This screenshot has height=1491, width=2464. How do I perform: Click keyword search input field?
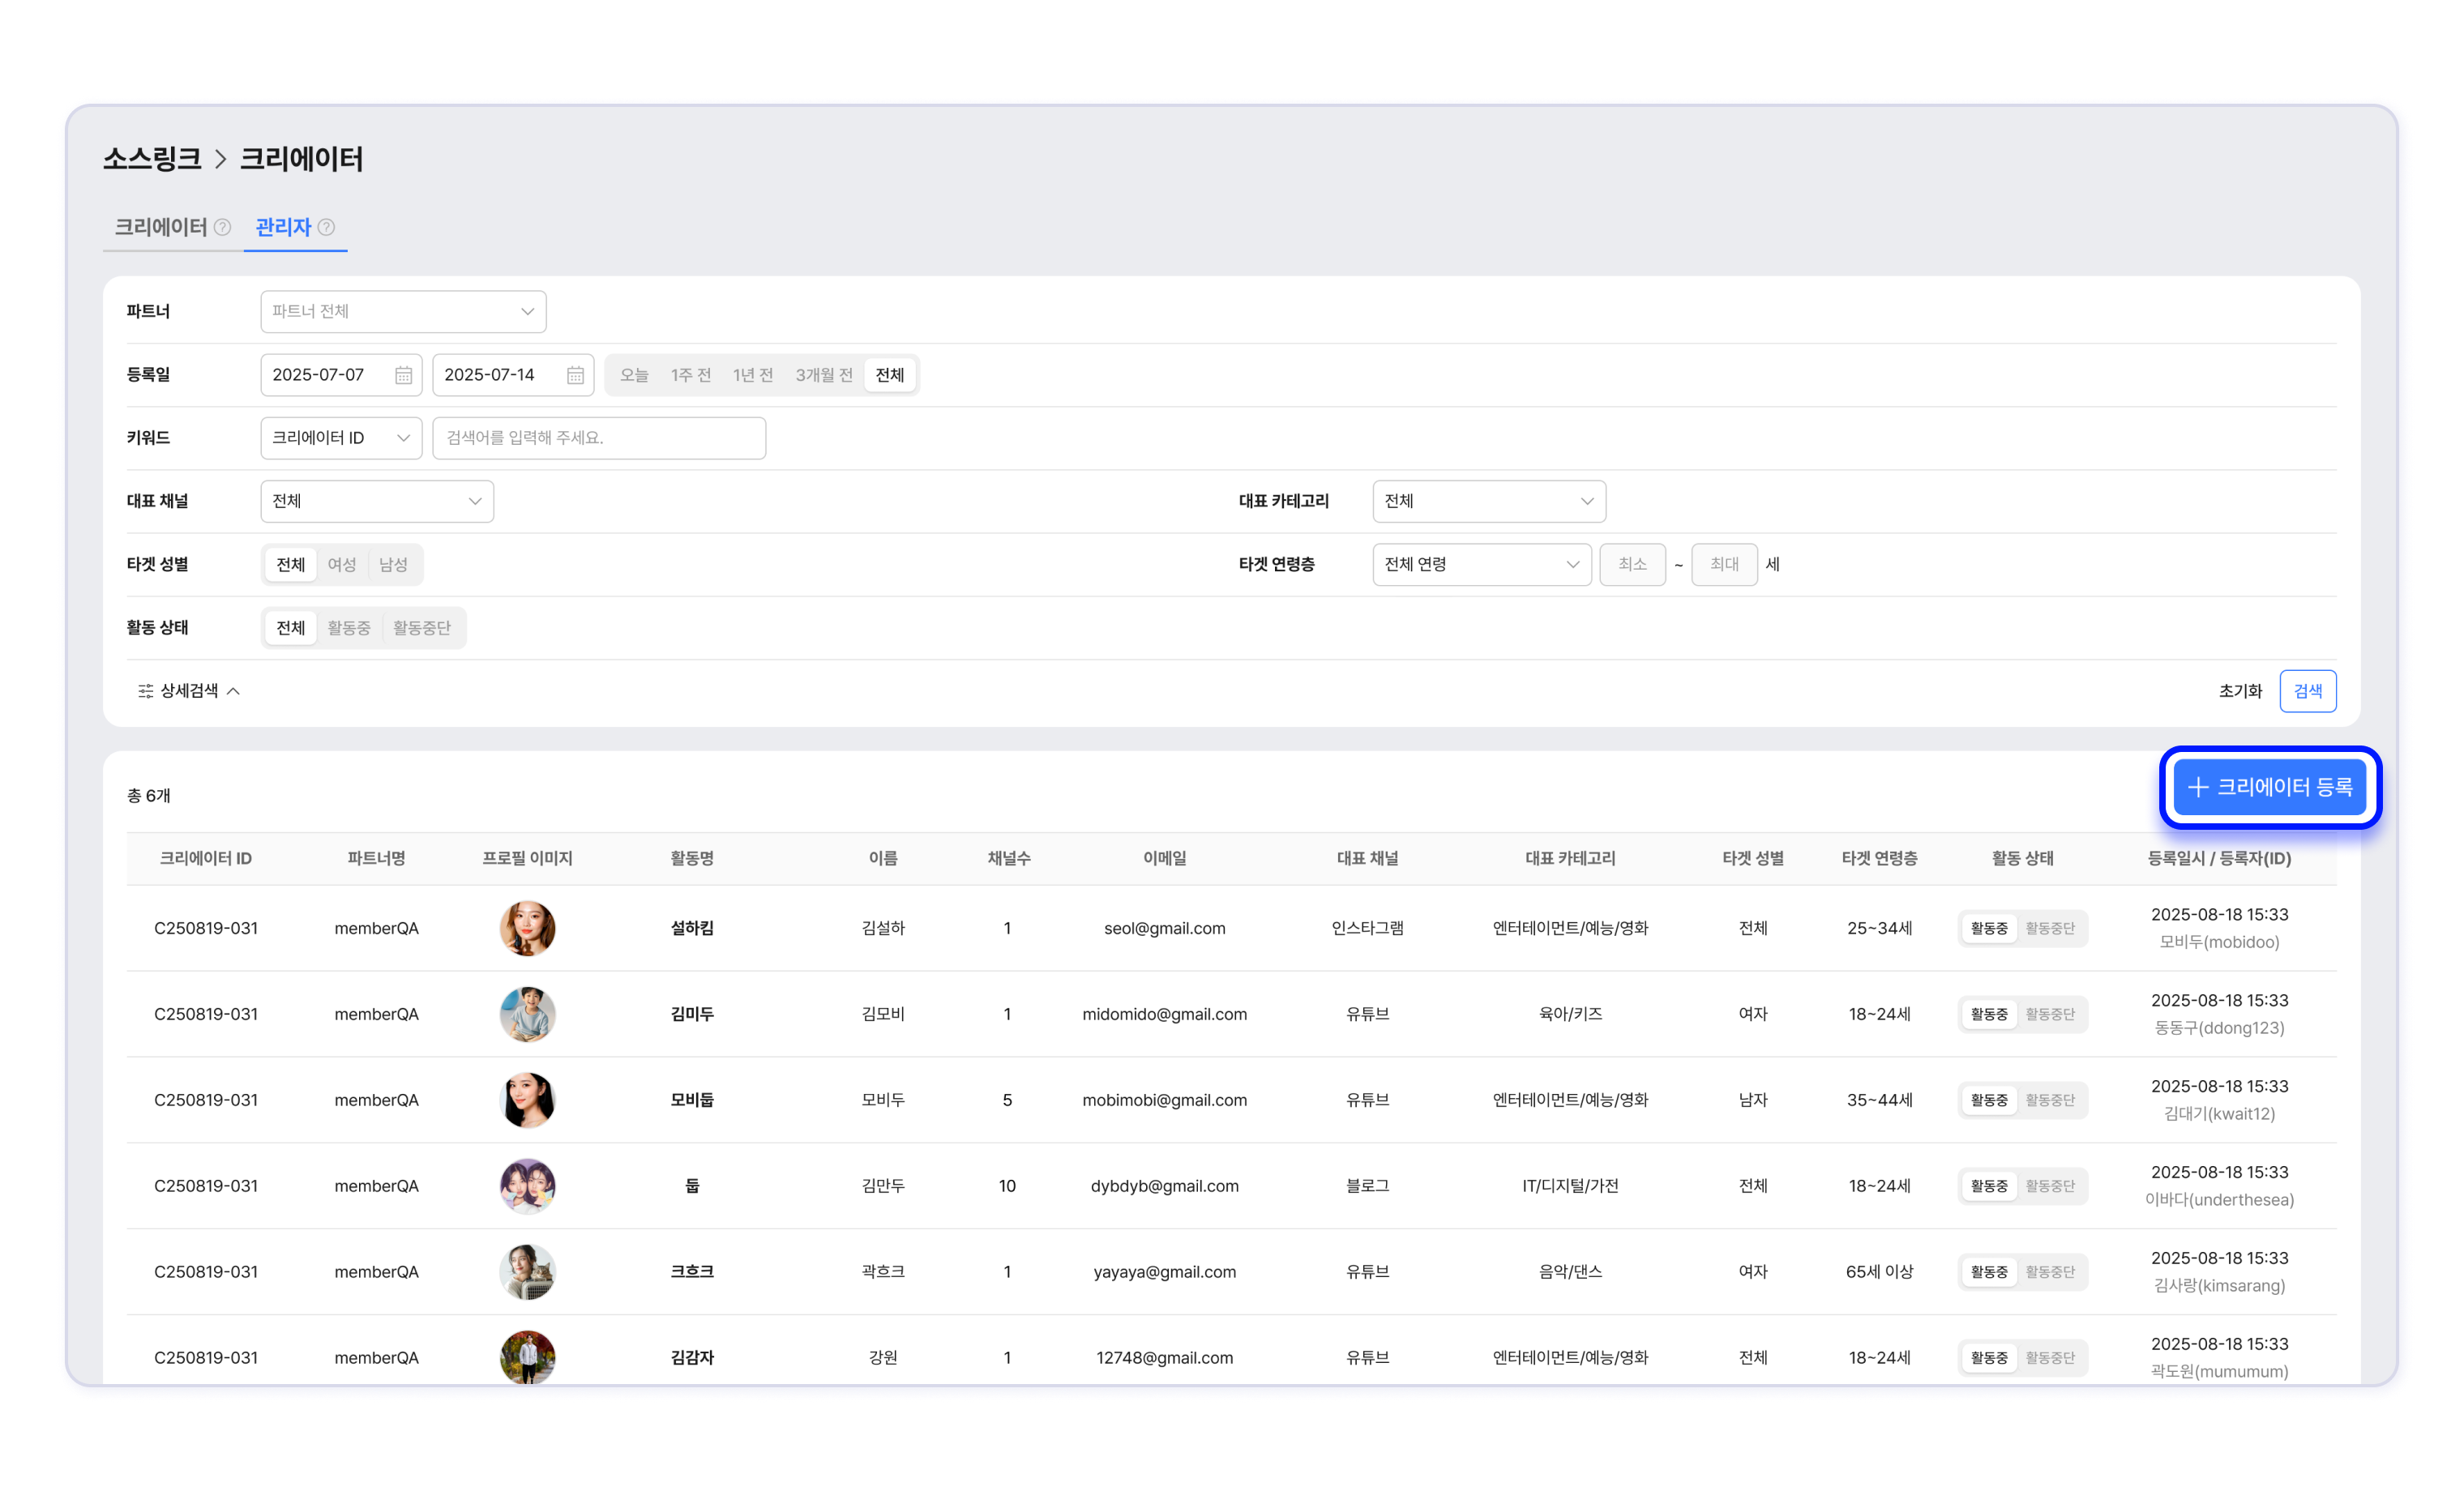coord(599,438)
